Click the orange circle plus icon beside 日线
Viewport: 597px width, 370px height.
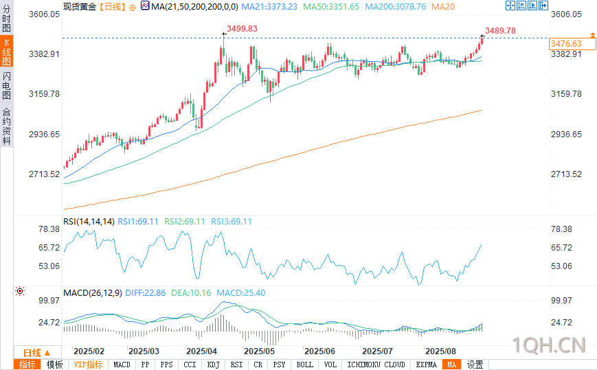pyautogui.click(x=133, y=8)
